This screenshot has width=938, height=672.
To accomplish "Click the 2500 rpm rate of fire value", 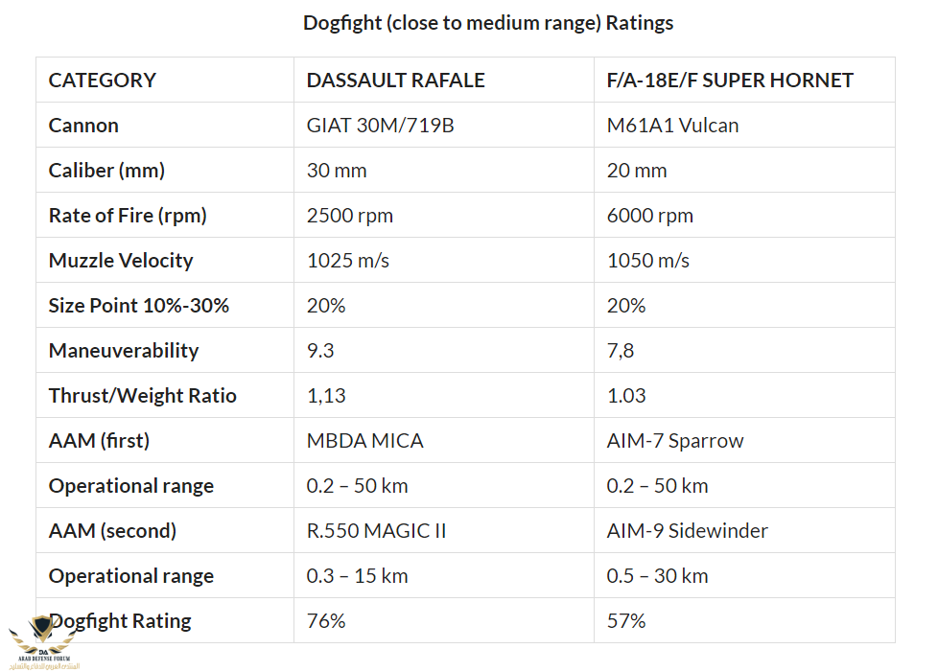I will click(350, 216).
